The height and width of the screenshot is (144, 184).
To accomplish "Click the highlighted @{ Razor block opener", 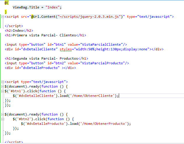I will point(7,3).
